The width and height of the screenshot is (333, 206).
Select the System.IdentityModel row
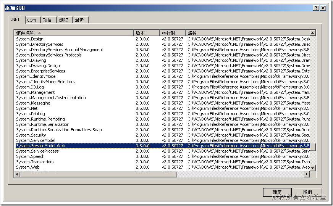tap(163, 76)
